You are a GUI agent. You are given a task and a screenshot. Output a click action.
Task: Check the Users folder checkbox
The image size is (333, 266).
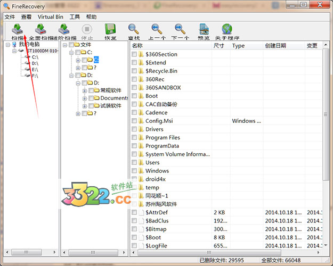coord(134,162)
